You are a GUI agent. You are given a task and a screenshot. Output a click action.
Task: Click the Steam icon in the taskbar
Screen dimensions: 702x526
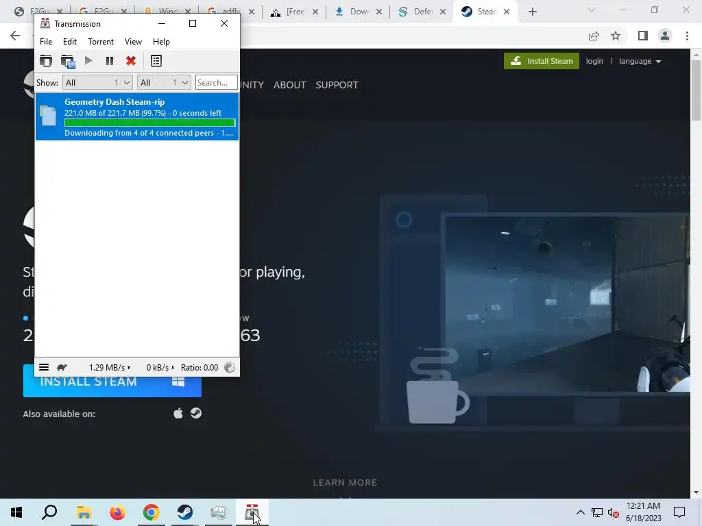[x=185, y=512]
